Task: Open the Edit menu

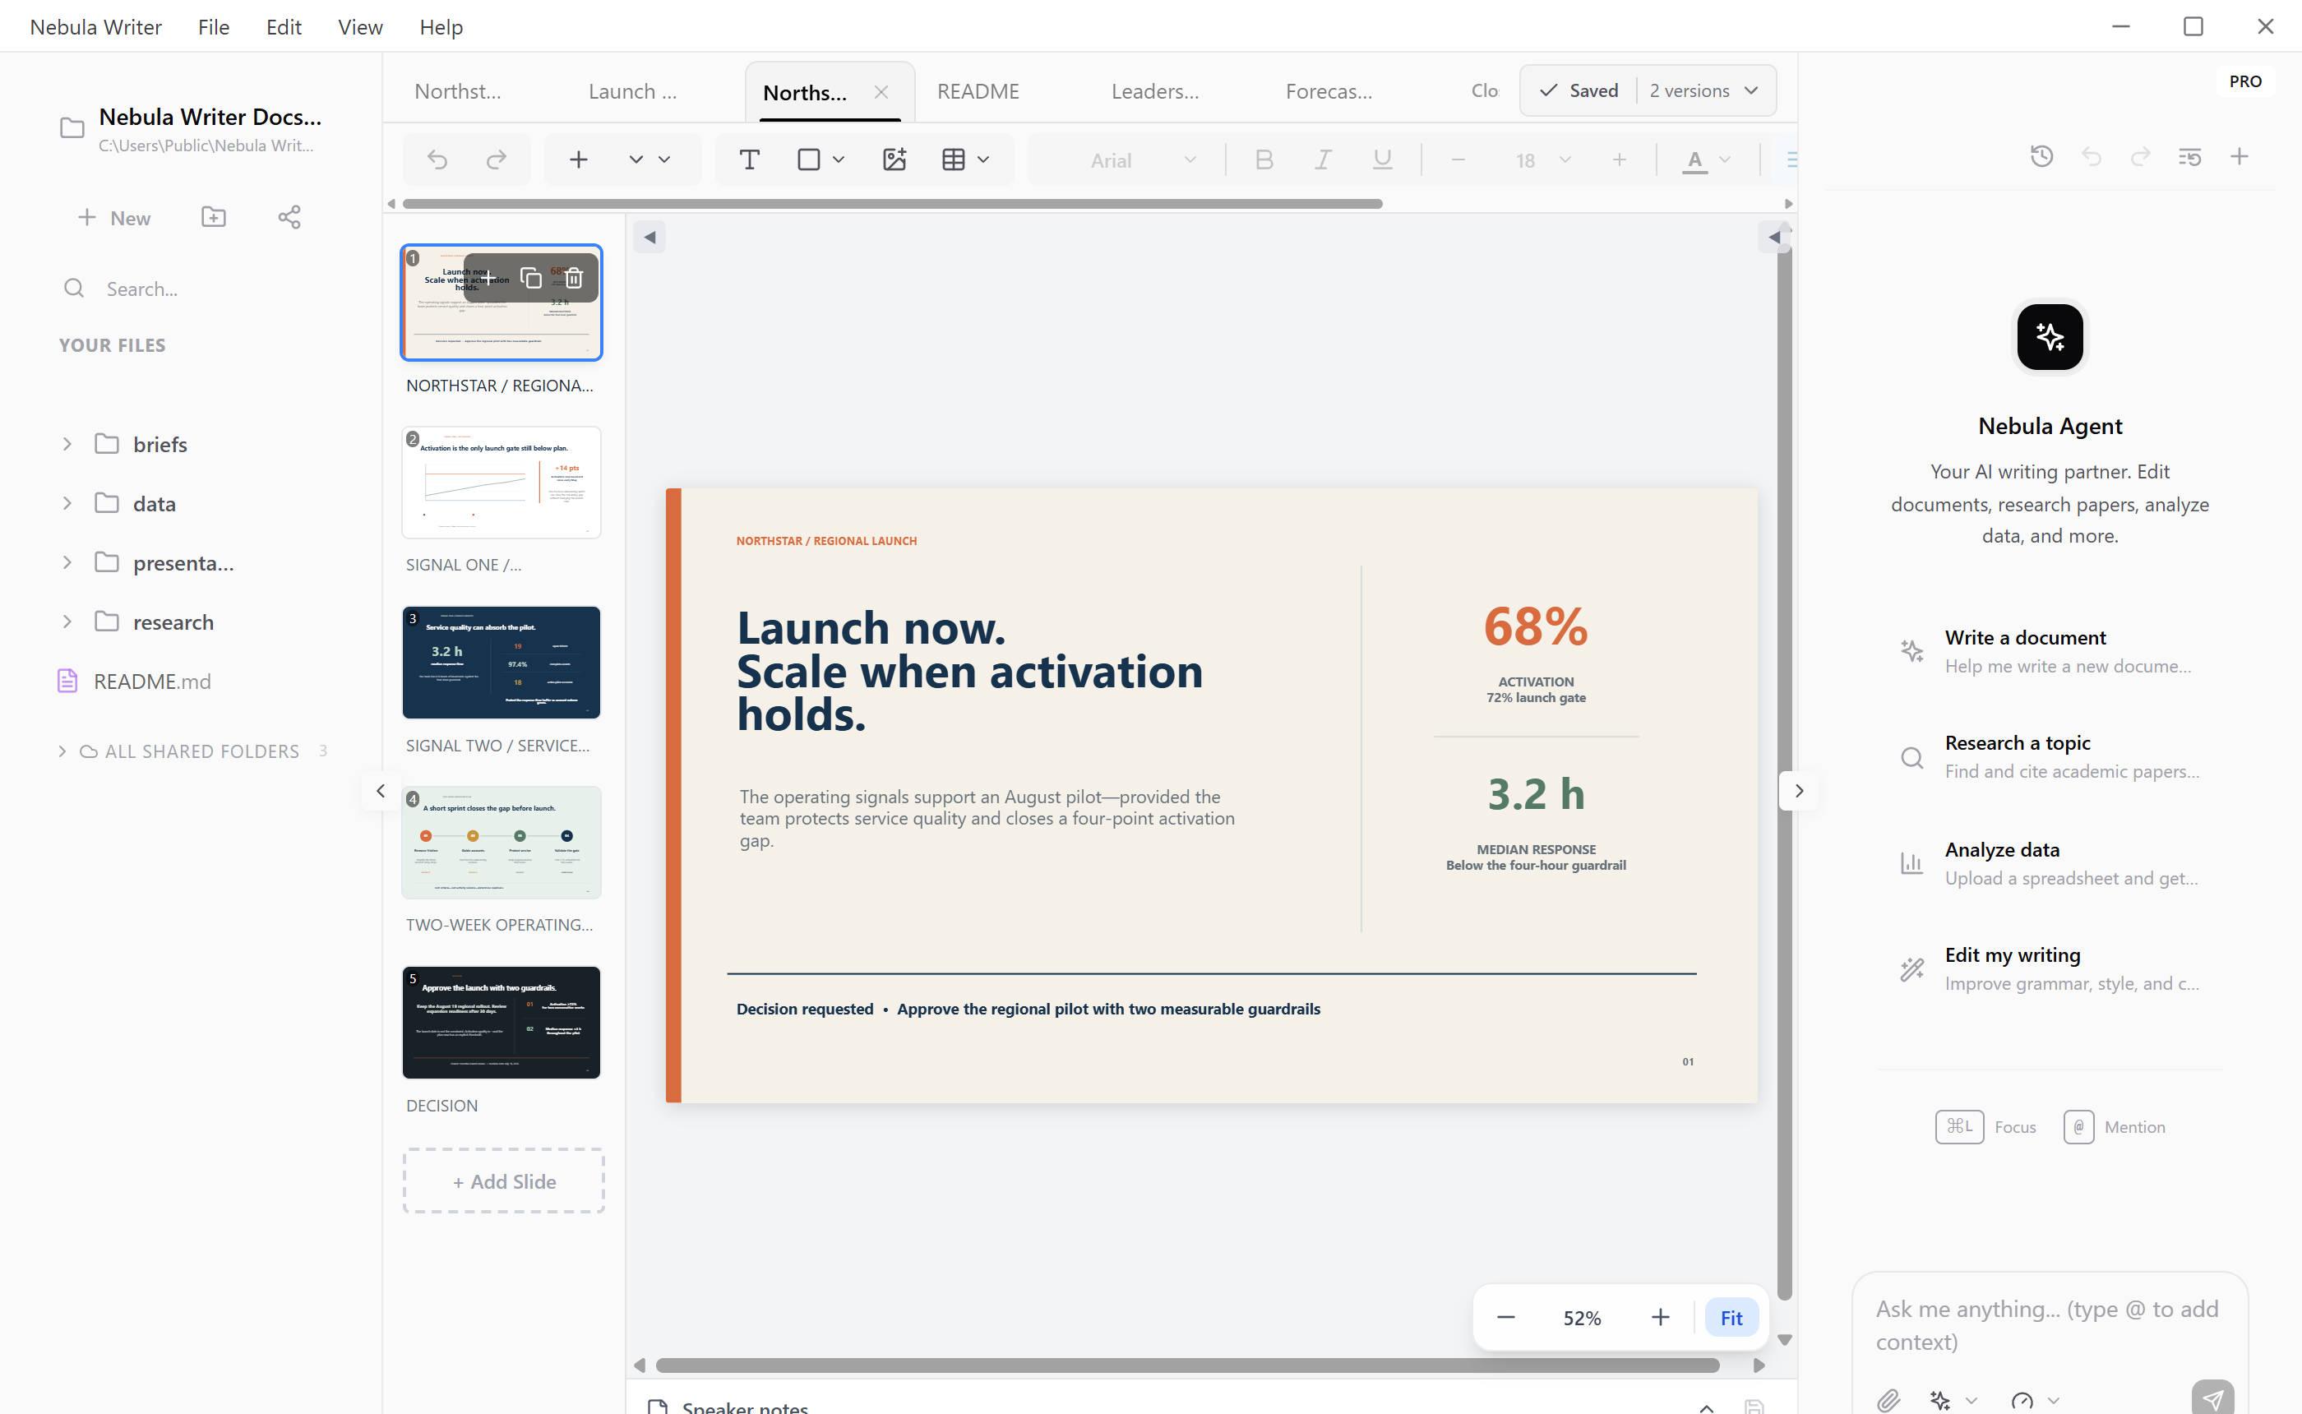Action: tap(284, 27)
